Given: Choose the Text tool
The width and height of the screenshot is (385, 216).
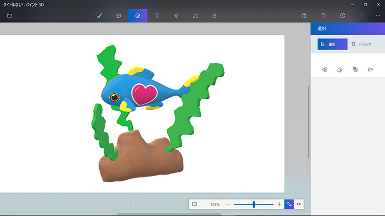Looking at the screenshot, I should (157, 16).
